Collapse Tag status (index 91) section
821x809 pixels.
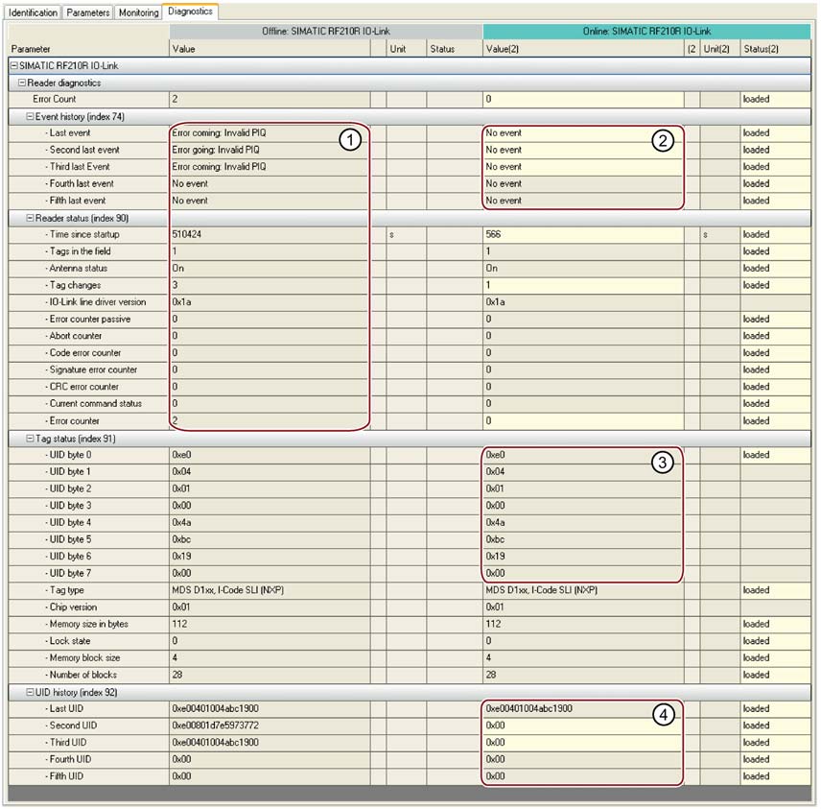point(31,439)
